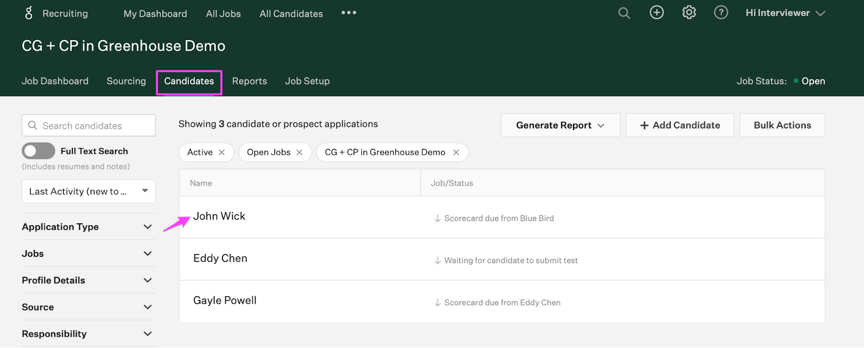
Task: Open Eddy Chen's candidate profile
Action: click(x=220, y=258)
